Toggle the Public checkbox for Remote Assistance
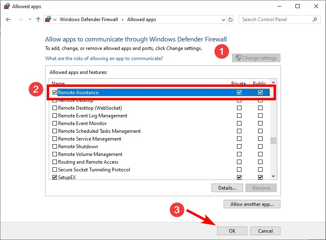 click(x=260, y=93)
